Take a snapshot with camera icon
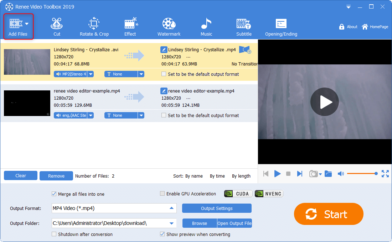Image resolution: width=392 pixels, height=242 pixels. click(x=313, y=174)
